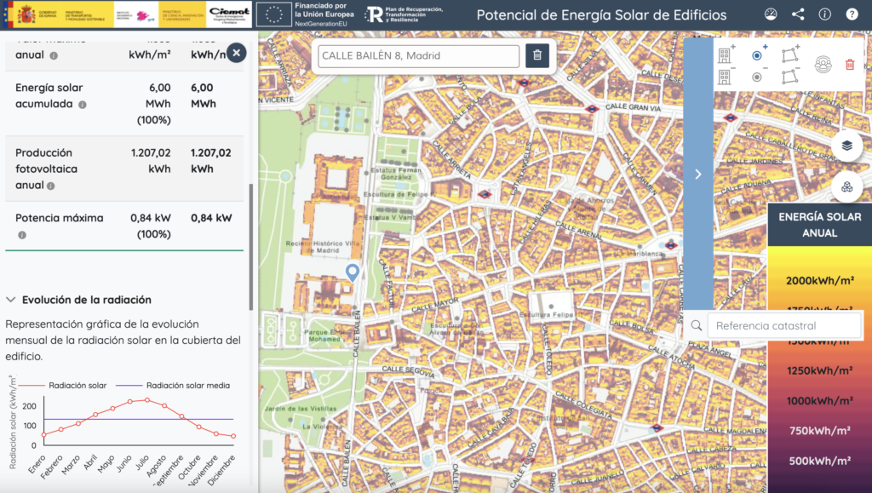Click the 500kWh/m² legend color band
The width and height of the screenshot is (872, 493).
820,461
